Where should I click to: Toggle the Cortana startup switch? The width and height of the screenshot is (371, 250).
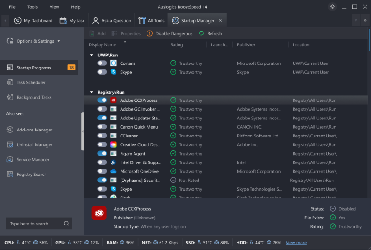[x=102, y=63]
